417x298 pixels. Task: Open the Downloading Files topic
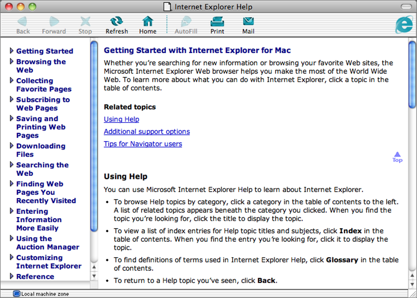(41, 150)
